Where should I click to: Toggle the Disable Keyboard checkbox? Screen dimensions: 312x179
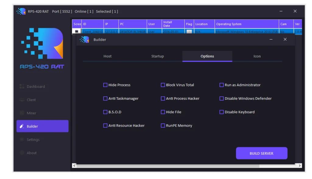click(x=222, y=112)
